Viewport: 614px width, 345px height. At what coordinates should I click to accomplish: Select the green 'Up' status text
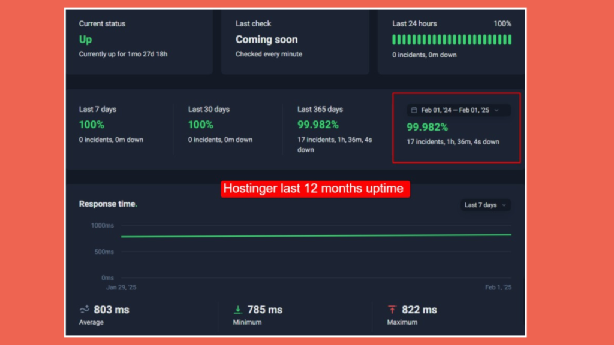click(x=85, y=40)
